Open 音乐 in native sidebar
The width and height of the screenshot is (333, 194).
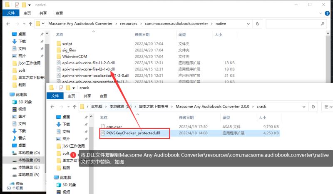pos(22,138)
